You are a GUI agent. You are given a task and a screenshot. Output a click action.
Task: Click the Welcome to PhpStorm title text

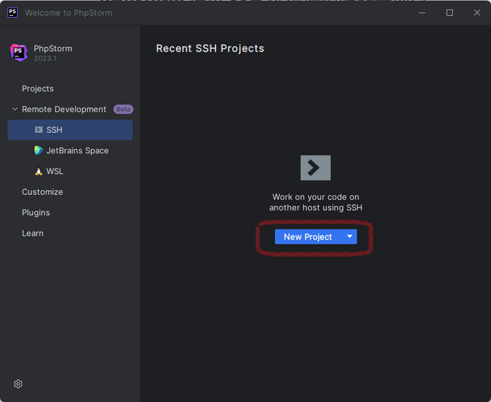[x=68, y=12]
